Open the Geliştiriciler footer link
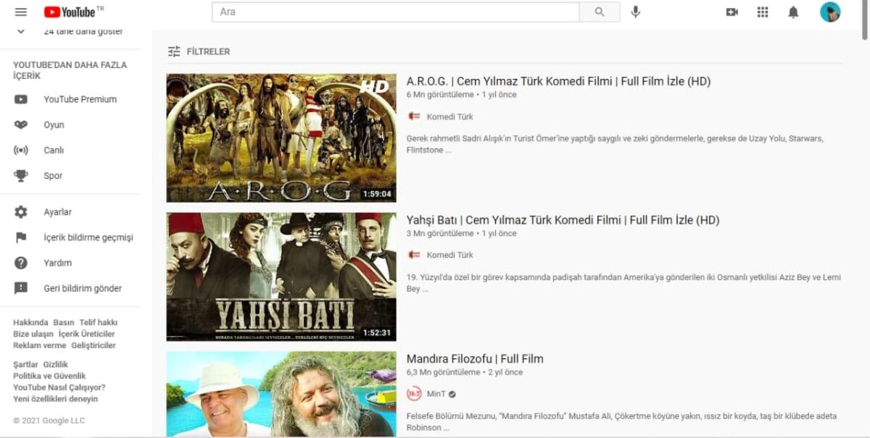This screenshot has height=438, width=870. (94, 345)
